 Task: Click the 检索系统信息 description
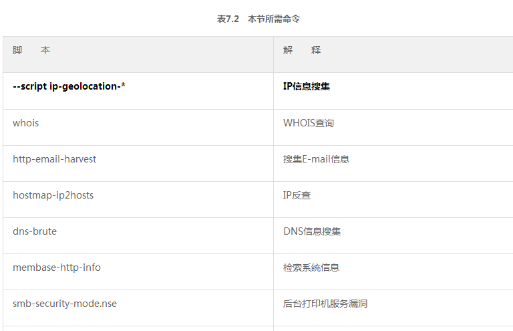[x=311, y=267]
